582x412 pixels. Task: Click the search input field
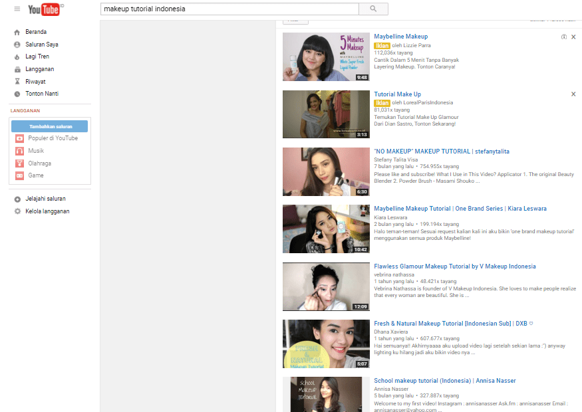click(x=229, y=9)
